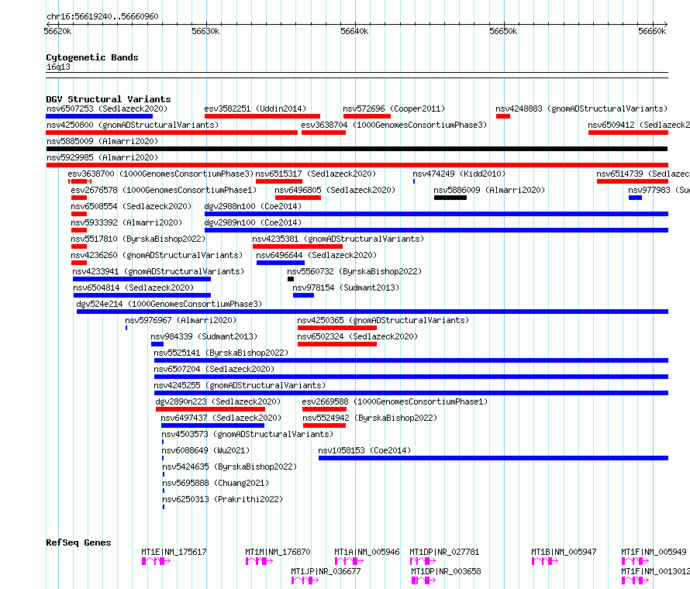Select the nsv6496805 Sedlazeck2020 red bar
Image resolution: width=690 pixels, height=589 pixels.
click(298, 198)
